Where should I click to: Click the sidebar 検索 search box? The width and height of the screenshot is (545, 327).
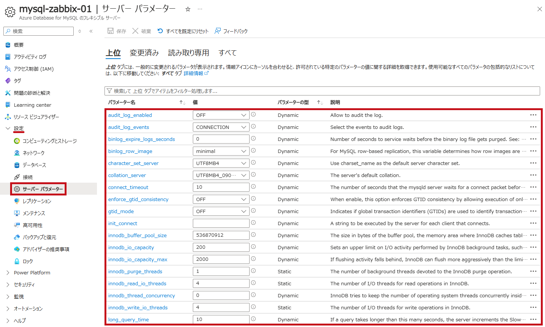(38, 31)
